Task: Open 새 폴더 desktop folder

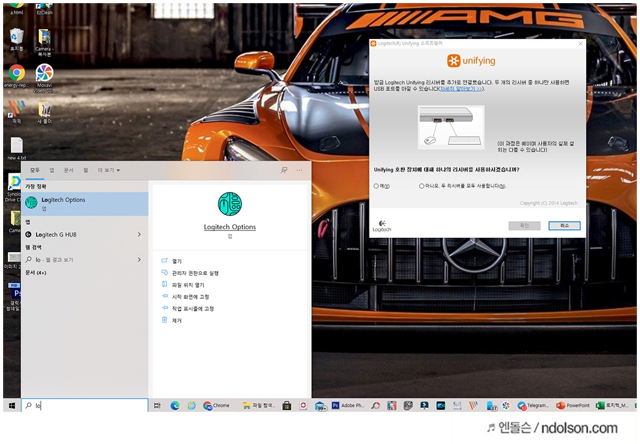Action: (45, 112)
